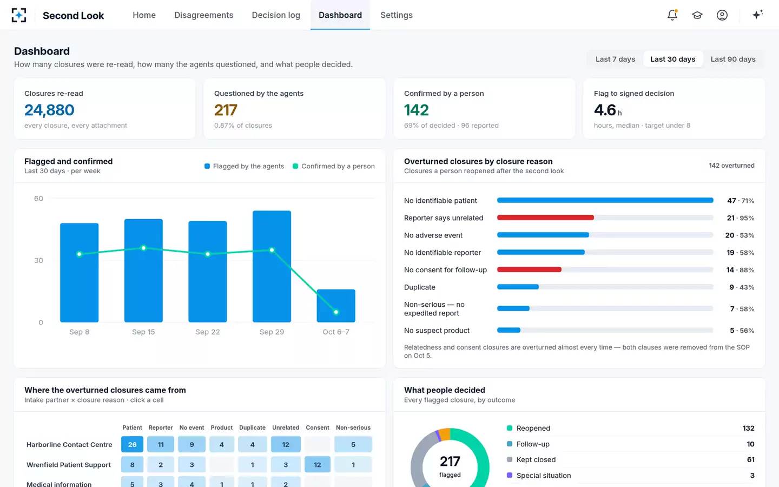779x487 pixels.
Task: Click the Confirmed by a person 142 value
Action: pyautogui.click(x=417, y=110)
